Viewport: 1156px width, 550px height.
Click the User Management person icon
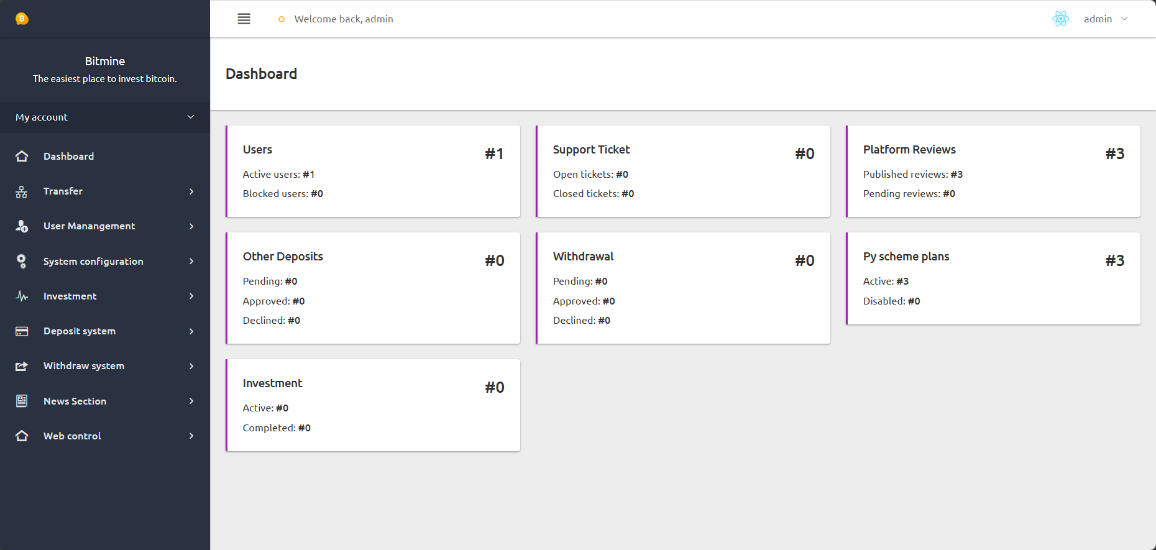click(x=22, y=226)
